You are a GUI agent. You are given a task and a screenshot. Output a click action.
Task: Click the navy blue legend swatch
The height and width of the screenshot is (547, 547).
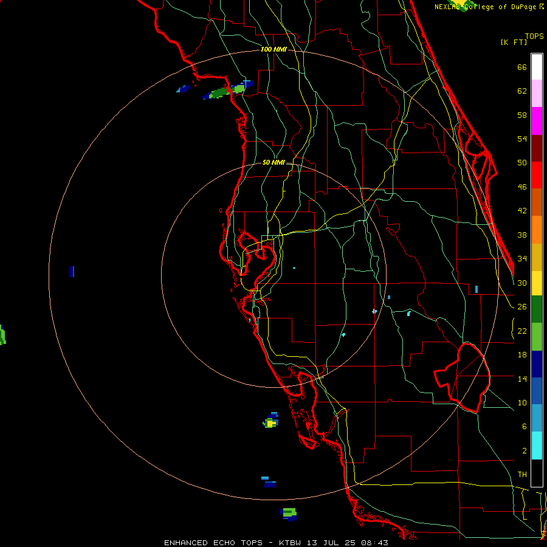pyautogui.click(x=537, y=364)
